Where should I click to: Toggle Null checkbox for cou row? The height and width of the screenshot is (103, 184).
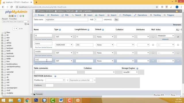click(153, 61)
